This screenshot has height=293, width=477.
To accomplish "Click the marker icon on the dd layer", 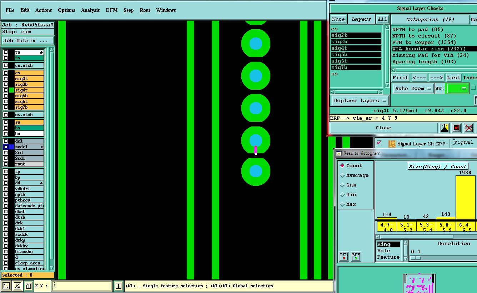I will pos(41,183).
